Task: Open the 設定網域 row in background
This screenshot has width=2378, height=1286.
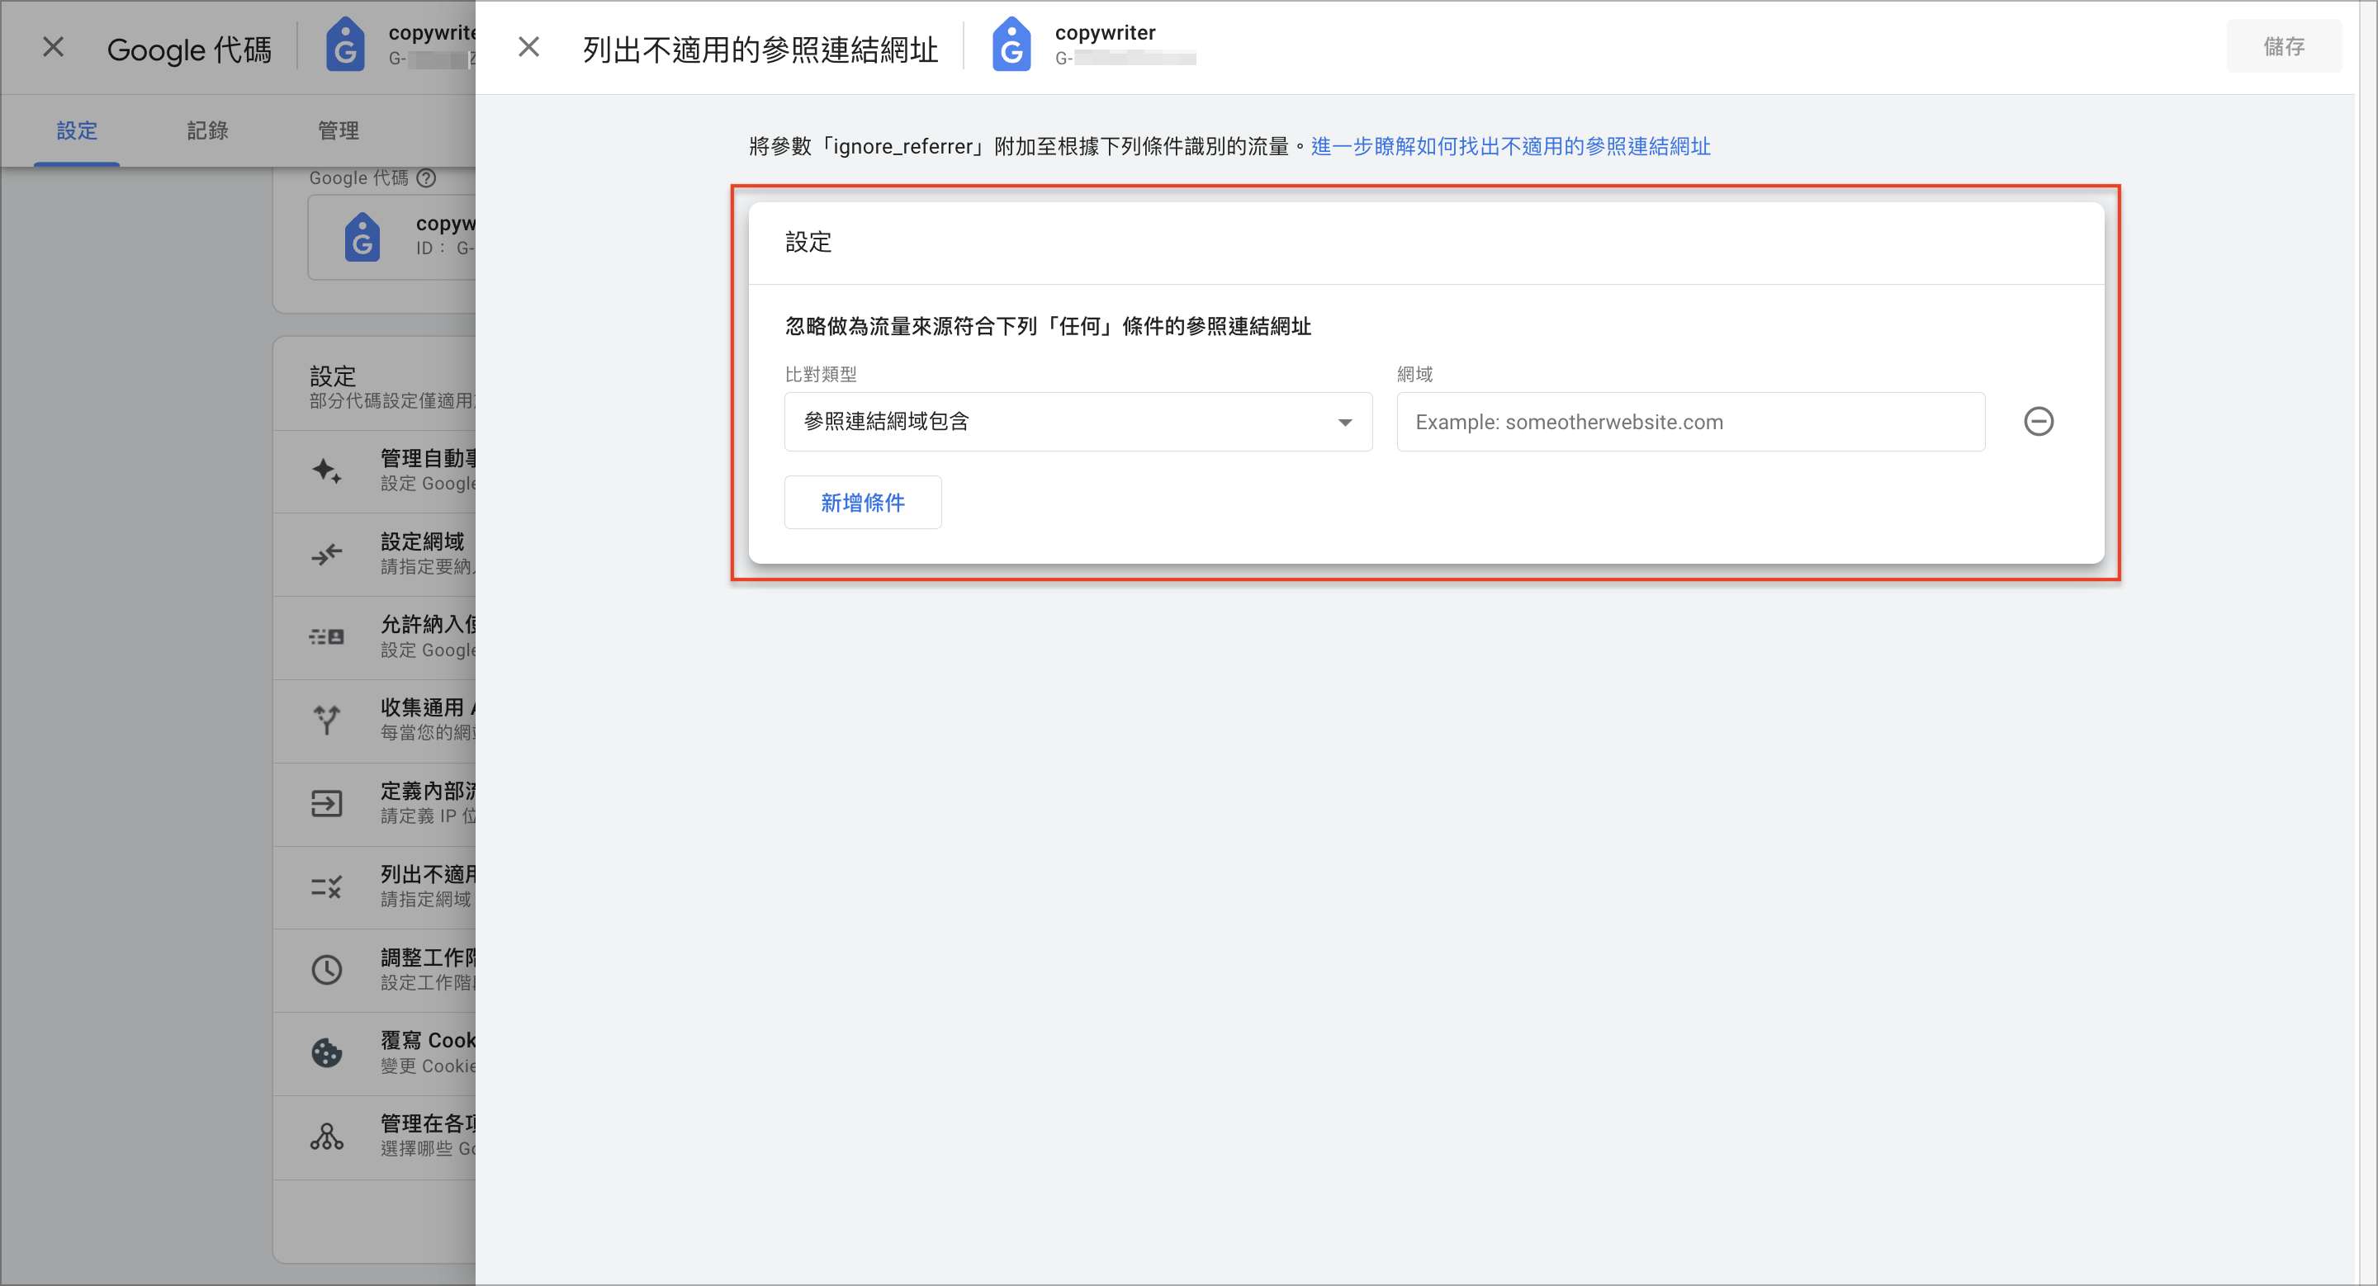Action: tap(375, 555)
